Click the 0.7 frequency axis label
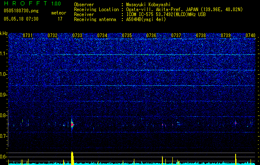Screen dimensions: 260x165 [x=3, y=136]
